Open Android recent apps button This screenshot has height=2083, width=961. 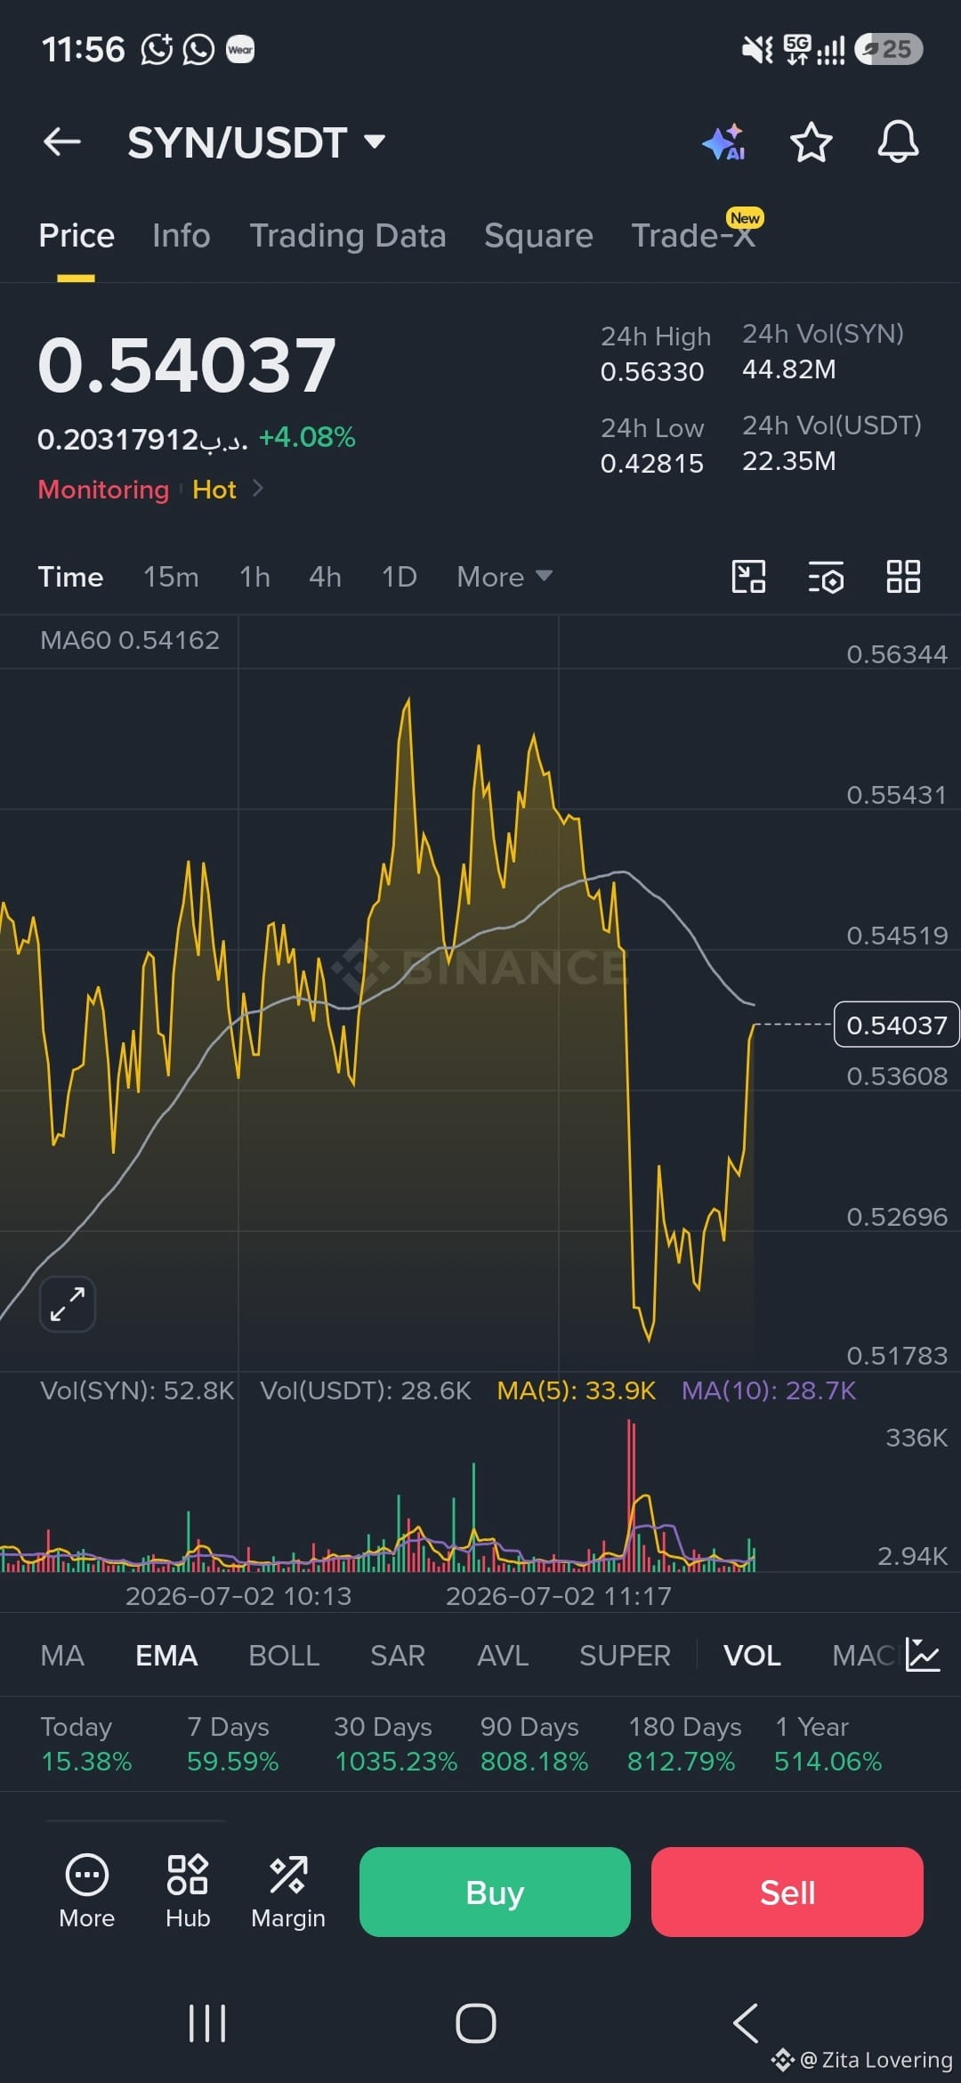pyautogui.click(x=207, y=2023)
